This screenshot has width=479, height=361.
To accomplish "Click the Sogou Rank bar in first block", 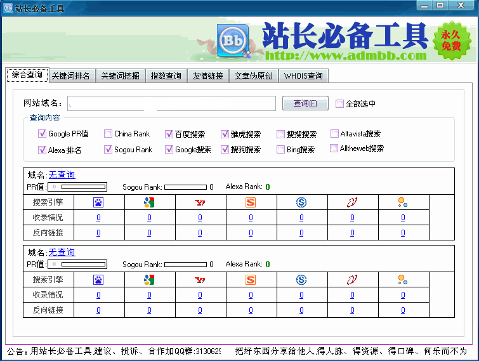I will coord(185,187).
